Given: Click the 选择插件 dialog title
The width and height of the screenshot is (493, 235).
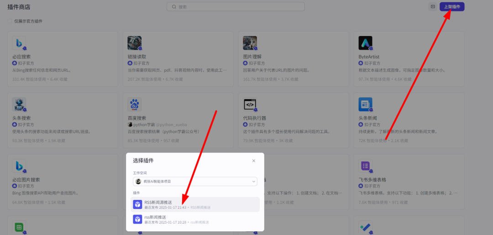Looking at the screenshot, I should 143,161.
